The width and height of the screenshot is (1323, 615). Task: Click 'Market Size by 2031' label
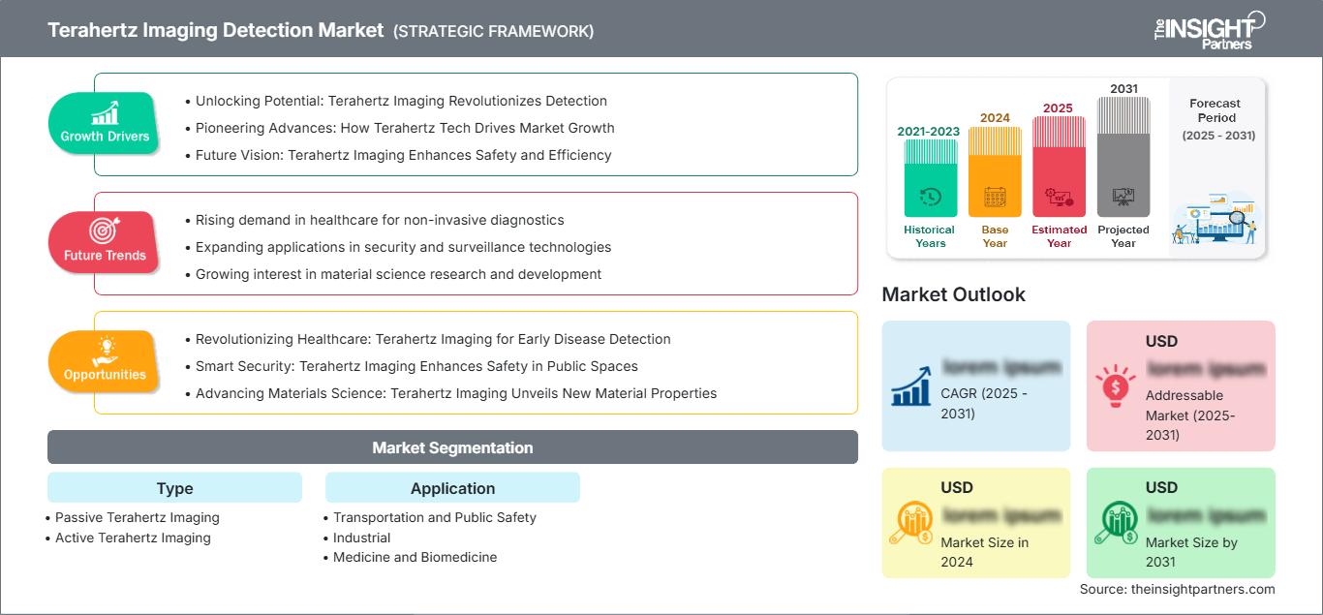click(1191, 552)
